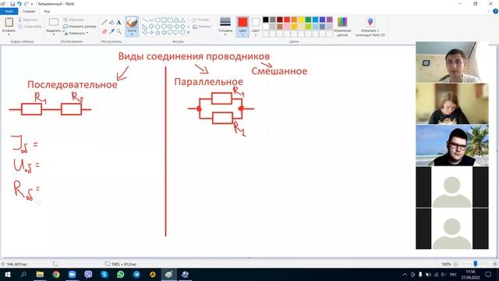Select Color 1 (Цвет 1) button
The height and width of the screenshot is (281, 499).
tap(242, 26)
